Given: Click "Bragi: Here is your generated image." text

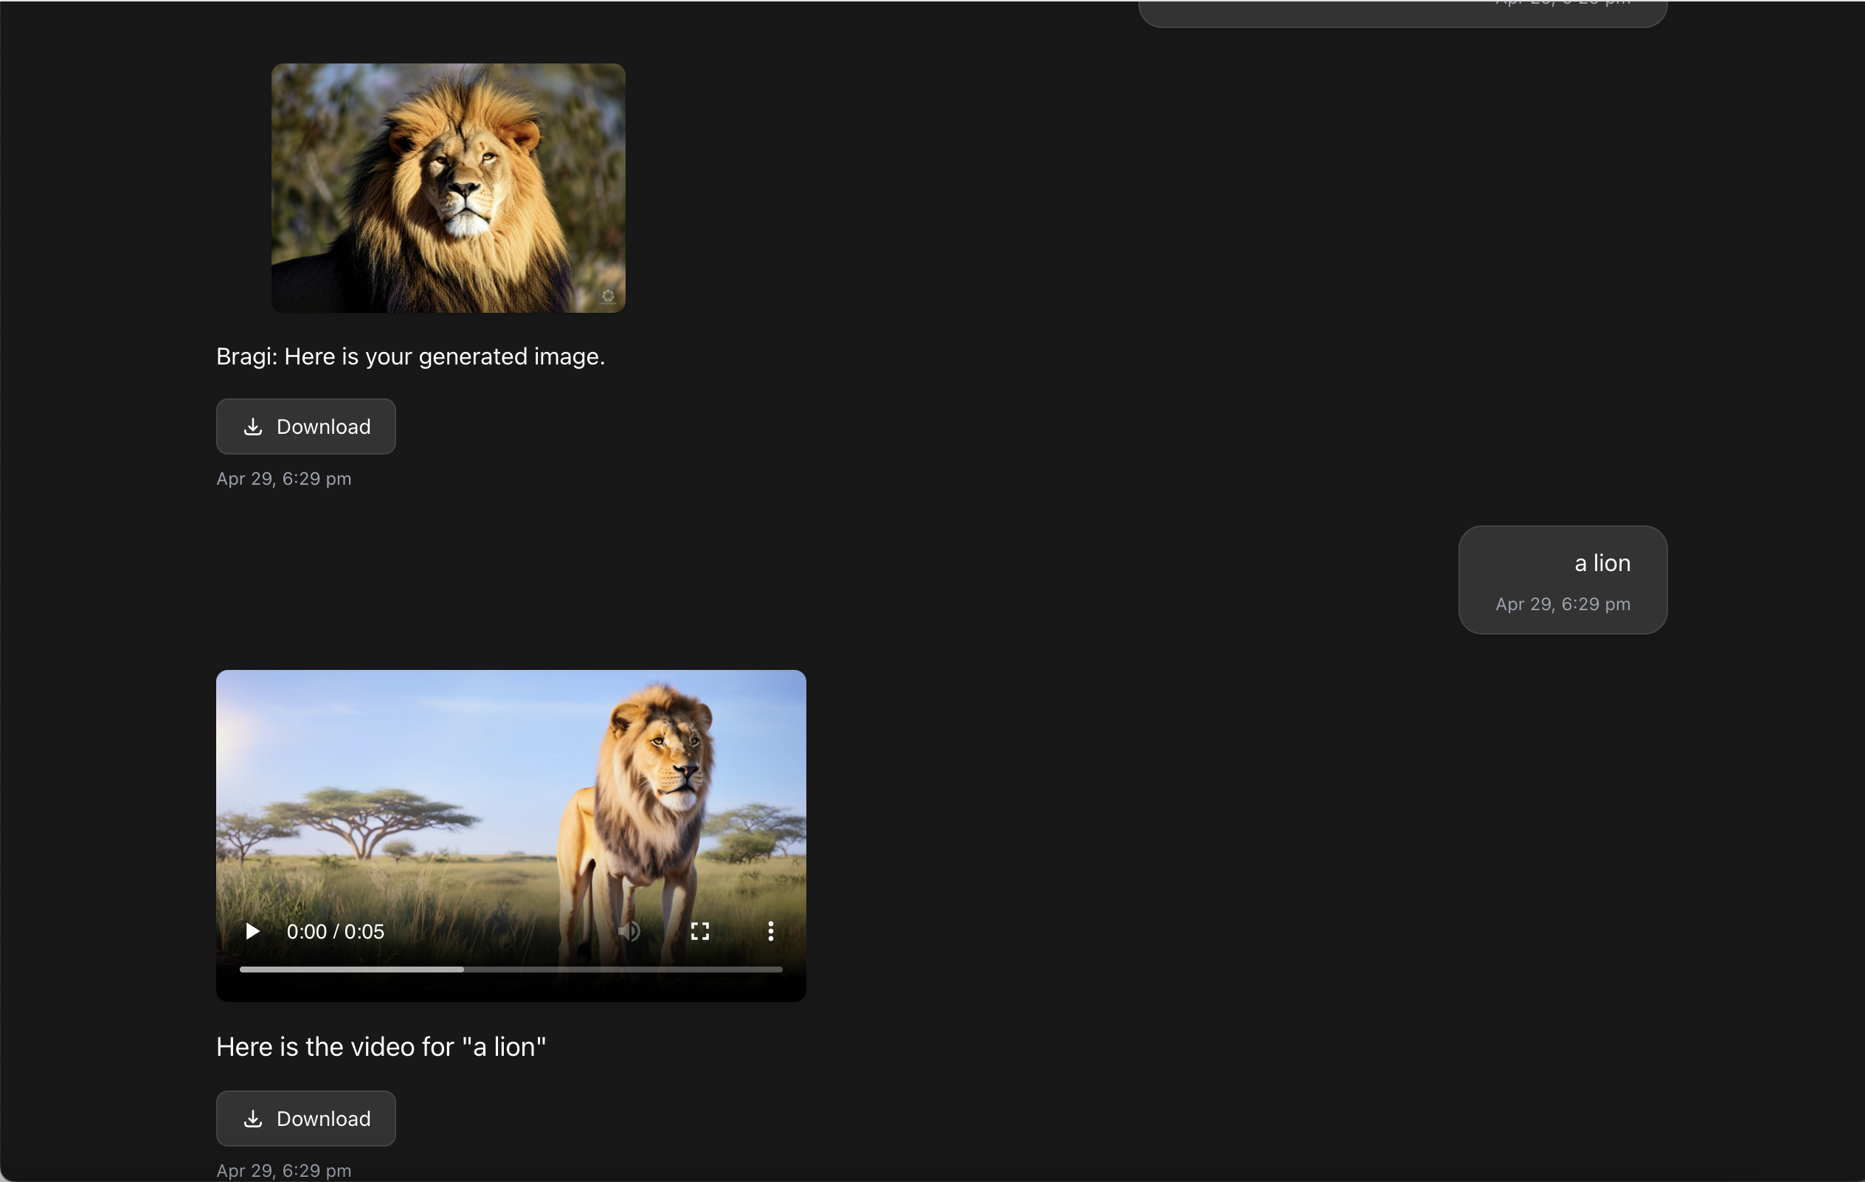Looking at the screenshot, I should coord(410,356).
